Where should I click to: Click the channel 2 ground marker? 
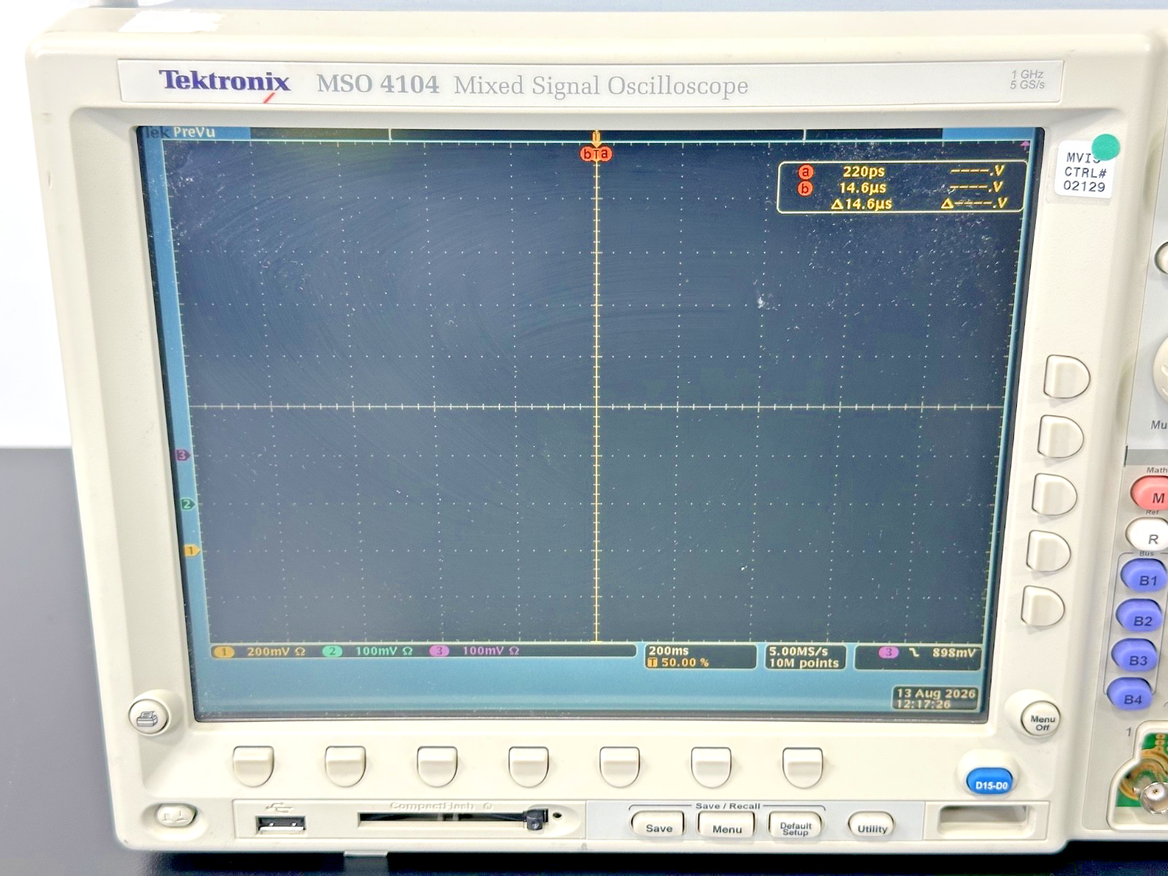187,504
